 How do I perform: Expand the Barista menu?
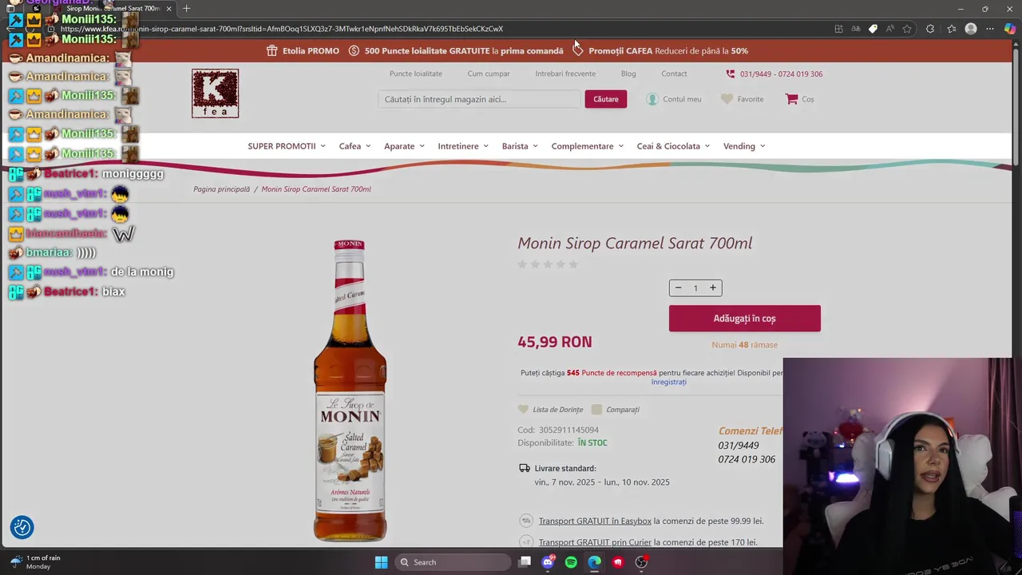coord(520,146)
